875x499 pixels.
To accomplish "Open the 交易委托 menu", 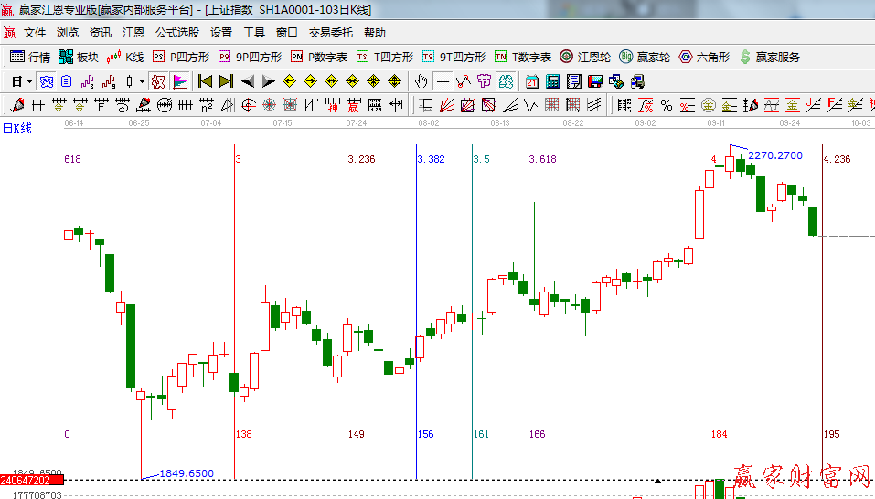I will click(x=330, y=33).
